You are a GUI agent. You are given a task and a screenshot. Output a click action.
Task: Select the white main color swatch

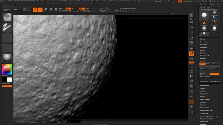pos(9,80)
